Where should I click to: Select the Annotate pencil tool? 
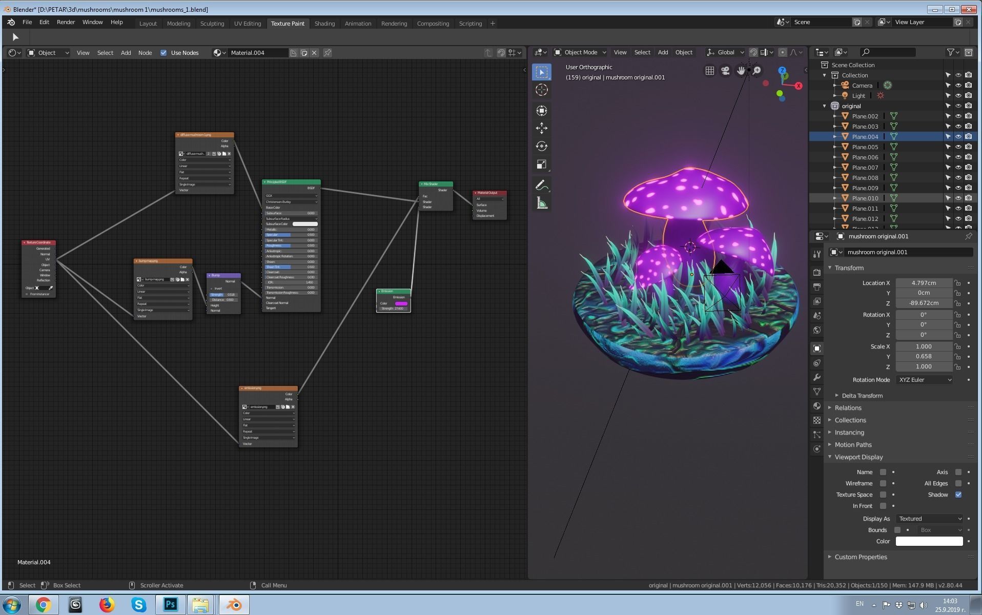[x=542, y=186]
